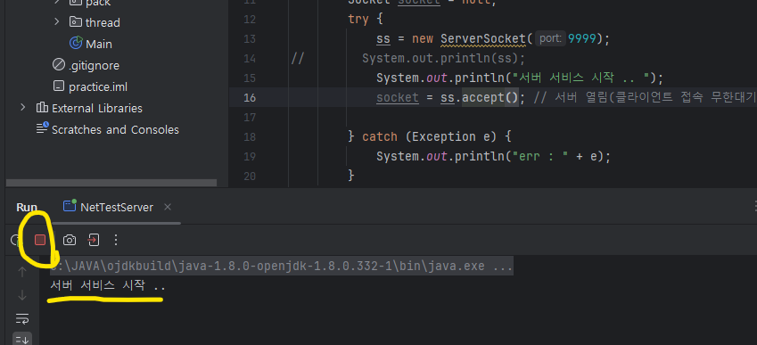Screen dimensions: 757x345
Task: Click line number 13 in gutter
Action: coord(249,38)
